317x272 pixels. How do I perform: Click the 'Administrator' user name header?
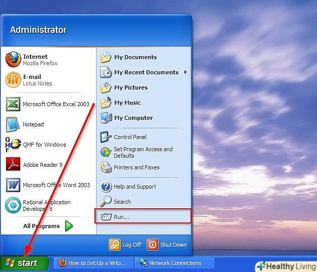click(x=38, y=30)
